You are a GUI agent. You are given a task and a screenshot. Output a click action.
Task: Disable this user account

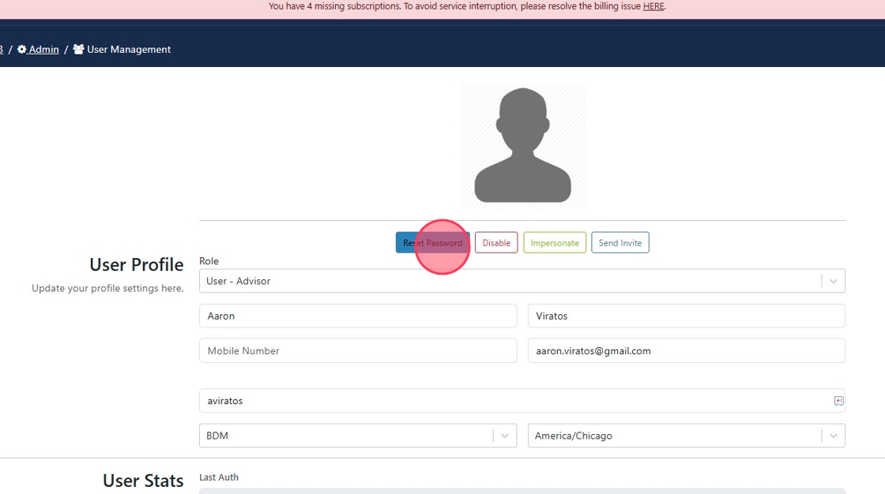pos(496,242)
